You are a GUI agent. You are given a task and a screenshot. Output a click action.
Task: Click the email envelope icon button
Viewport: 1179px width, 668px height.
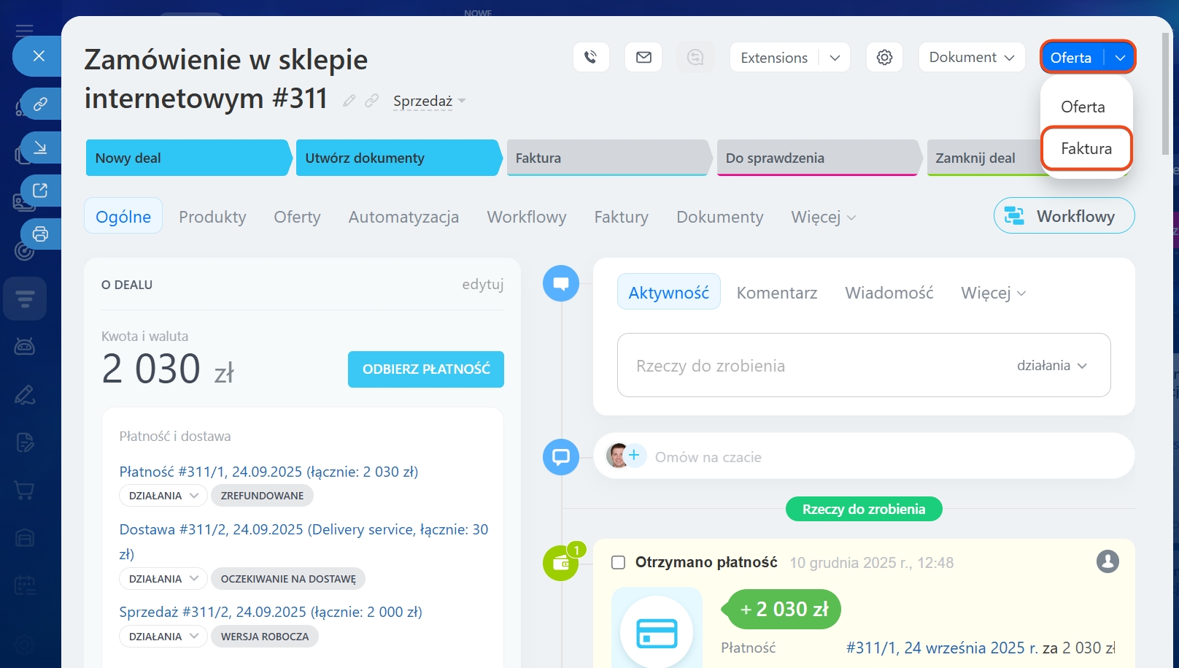(643, 57)
